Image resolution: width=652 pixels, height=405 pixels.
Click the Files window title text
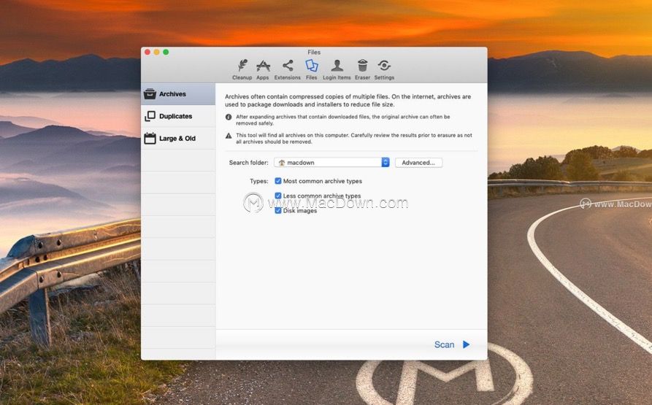pos(314,52)
